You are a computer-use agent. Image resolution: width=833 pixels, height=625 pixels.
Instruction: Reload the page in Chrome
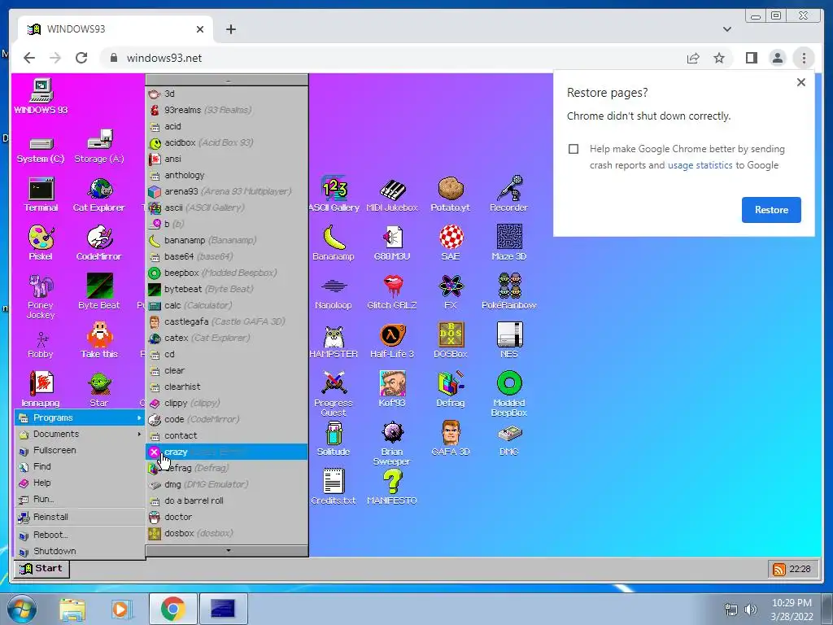81,58
